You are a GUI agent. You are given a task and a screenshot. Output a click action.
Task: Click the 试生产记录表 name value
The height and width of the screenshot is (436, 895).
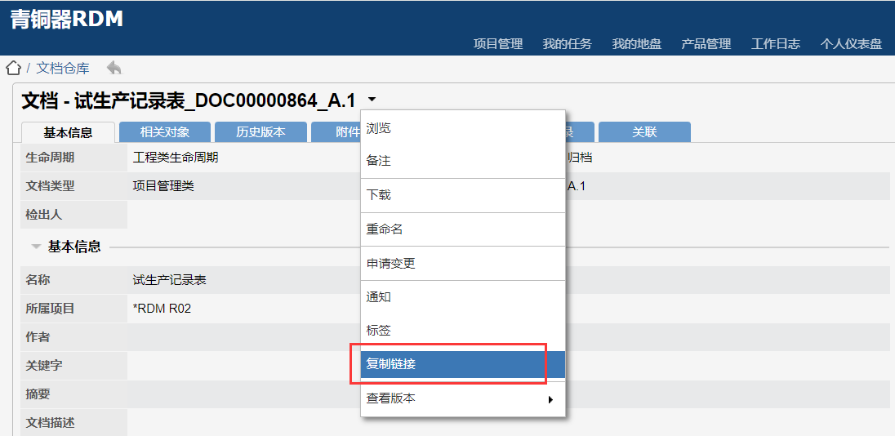click(170, 280)
